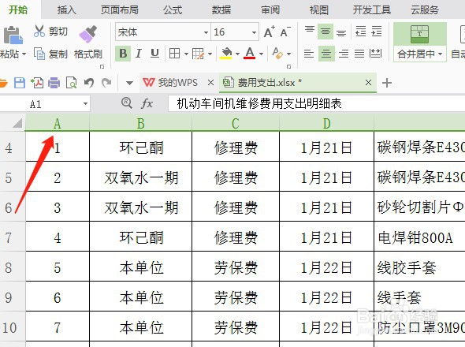Toggle vertical middle alignment
This screenshot has width=465, height=347.
[x=325, y=32]
